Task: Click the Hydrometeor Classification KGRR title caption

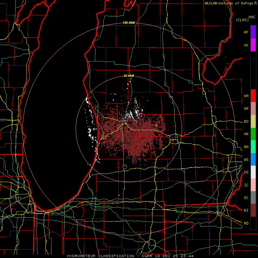Action: 130,256
